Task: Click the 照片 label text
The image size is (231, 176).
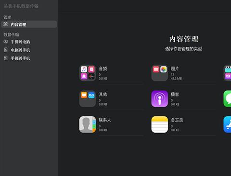Action: (x=175, y=69)
